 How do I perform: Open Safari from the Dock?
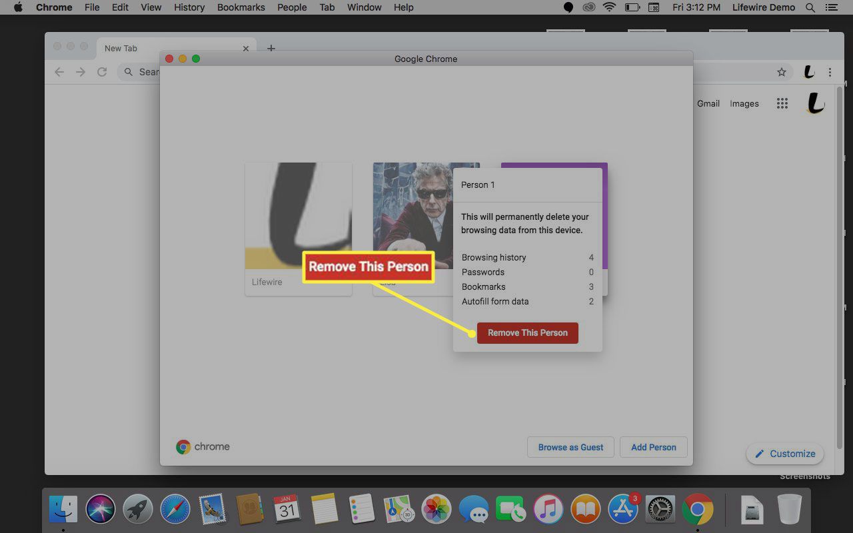[x=175, y=510]
